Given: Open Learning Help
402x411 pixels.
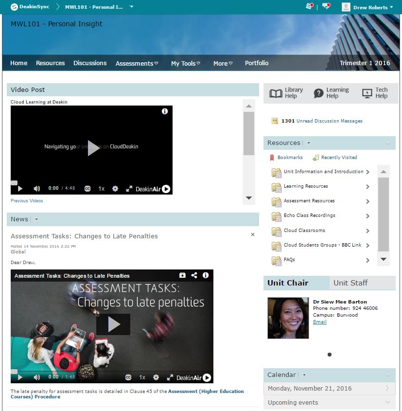Looking at the screenshot, I should coord(332,93).
